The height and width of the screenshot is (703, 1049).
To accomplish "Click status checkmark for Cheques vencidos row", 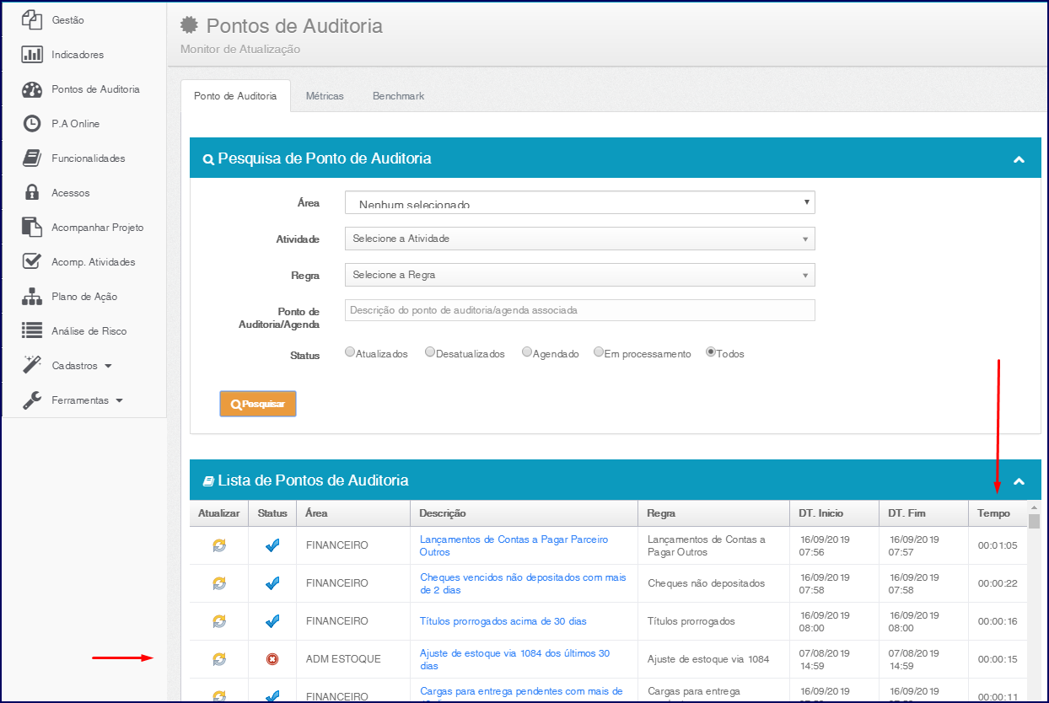I will (272, 583).
